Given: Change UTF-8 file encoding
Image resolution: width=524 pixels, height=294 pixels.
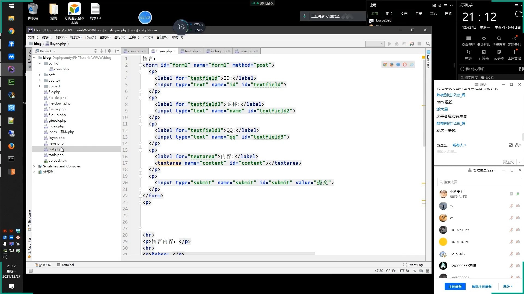Looking at the screenshot, I should pyautogui.click(x=404, y=271).
